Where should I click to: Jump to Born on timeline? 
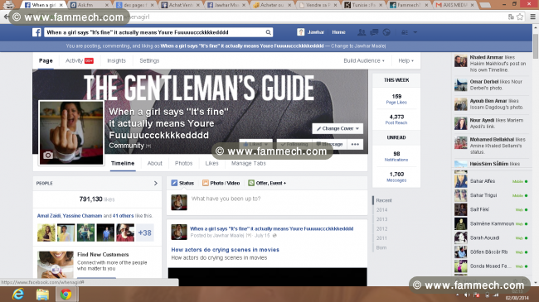pos(381,247)
